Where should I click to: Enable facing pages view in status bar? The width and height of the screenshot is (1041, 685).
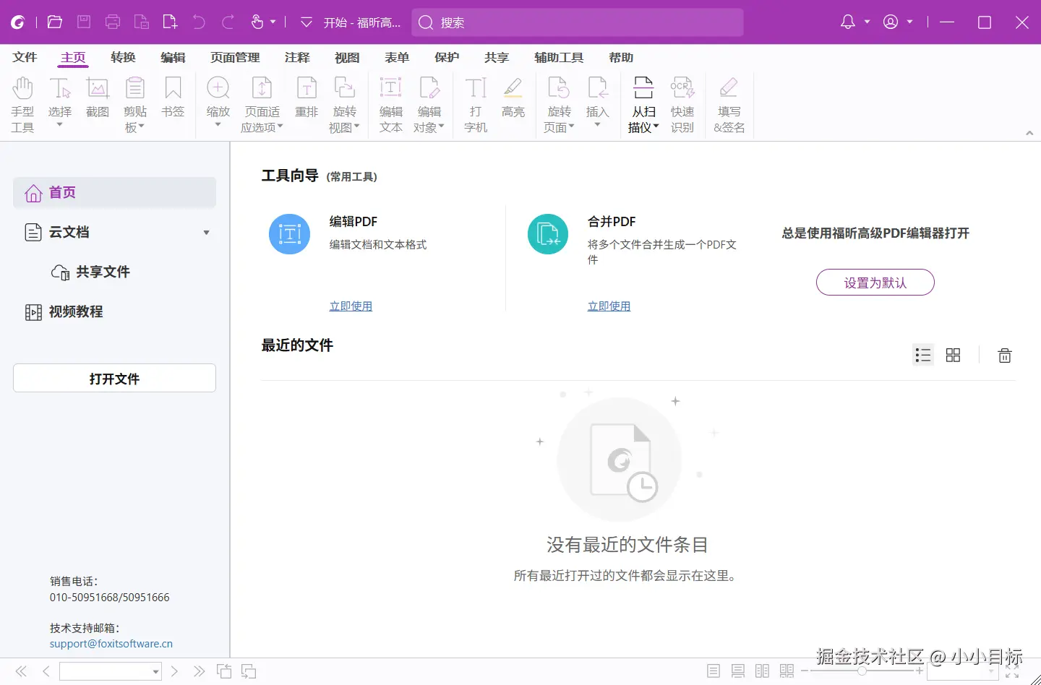pos(763,671)
